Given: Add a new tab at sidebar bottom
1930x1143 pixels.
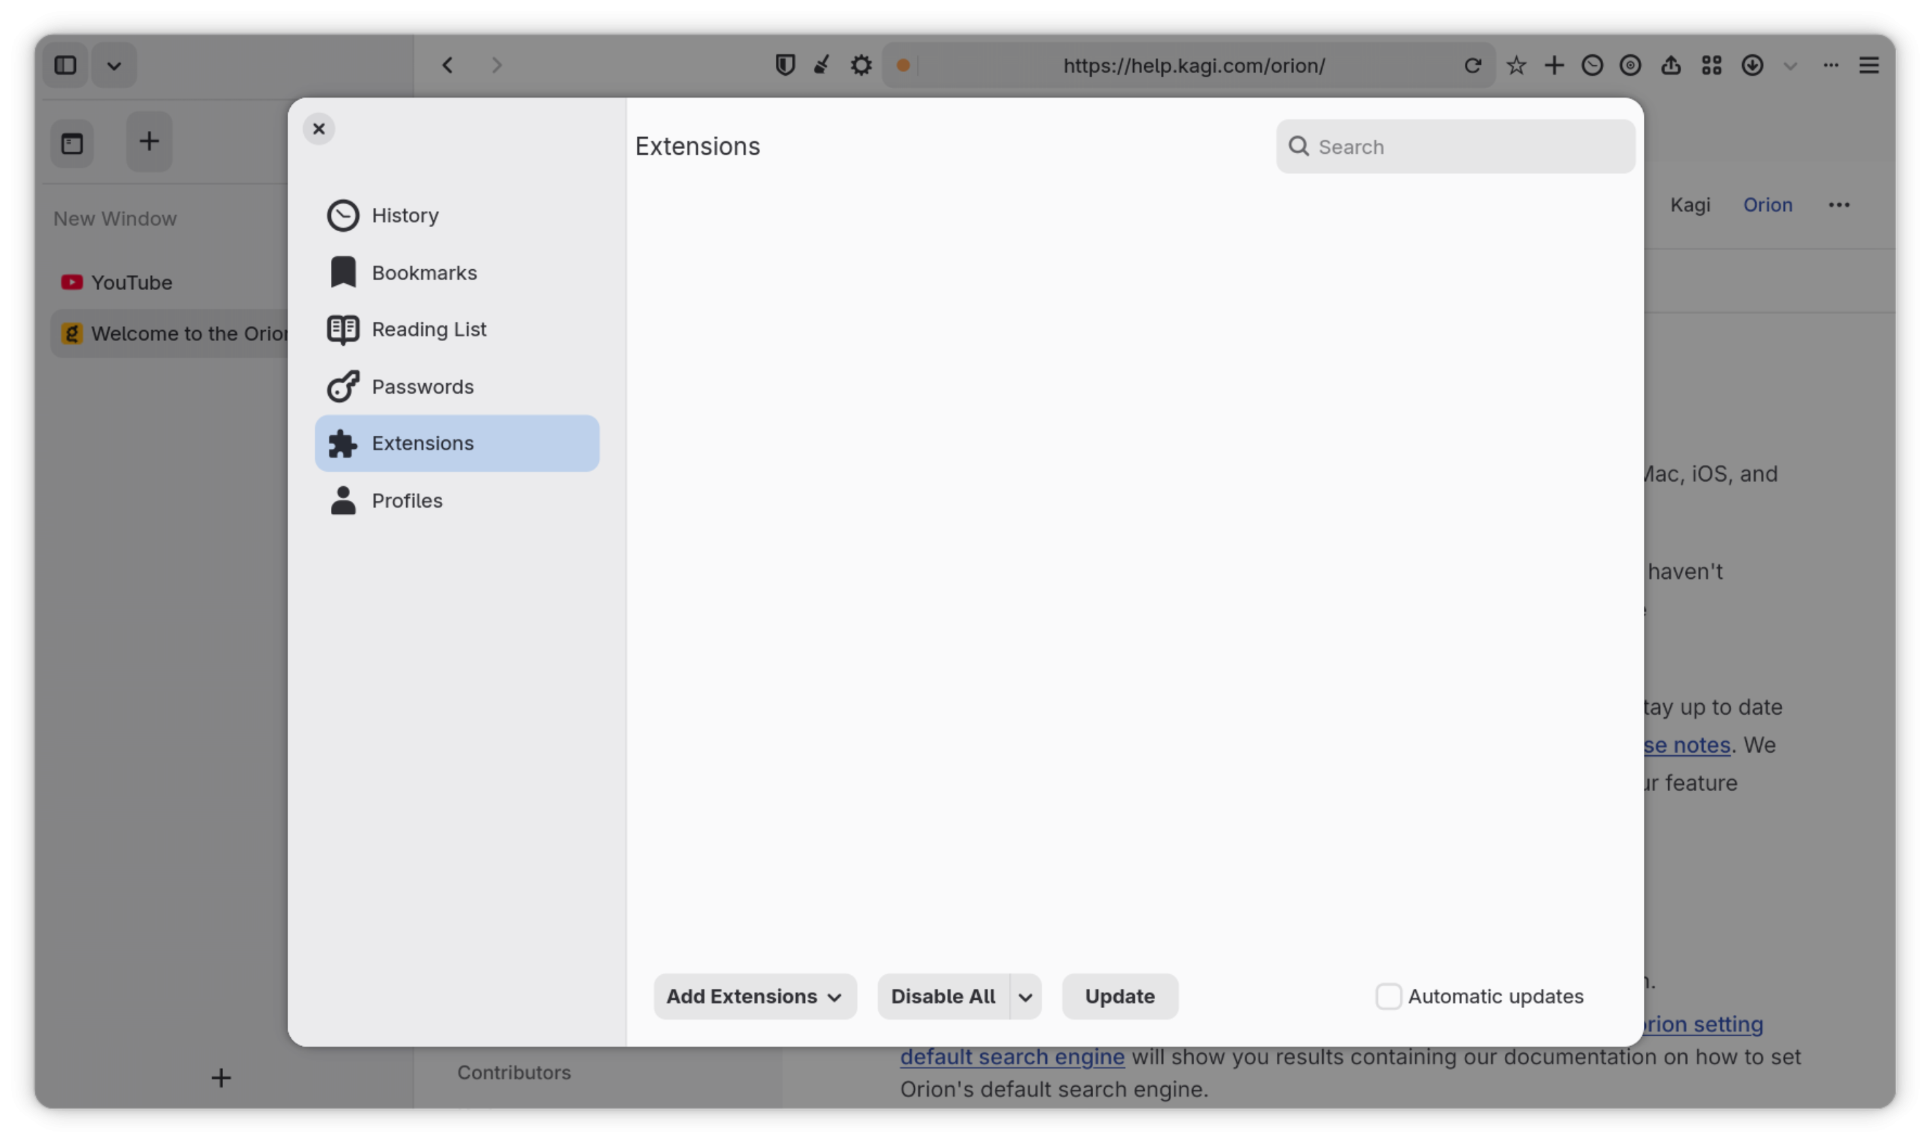Looking at the screenshot, I should pyautogui.click(x=221, y=1079).
